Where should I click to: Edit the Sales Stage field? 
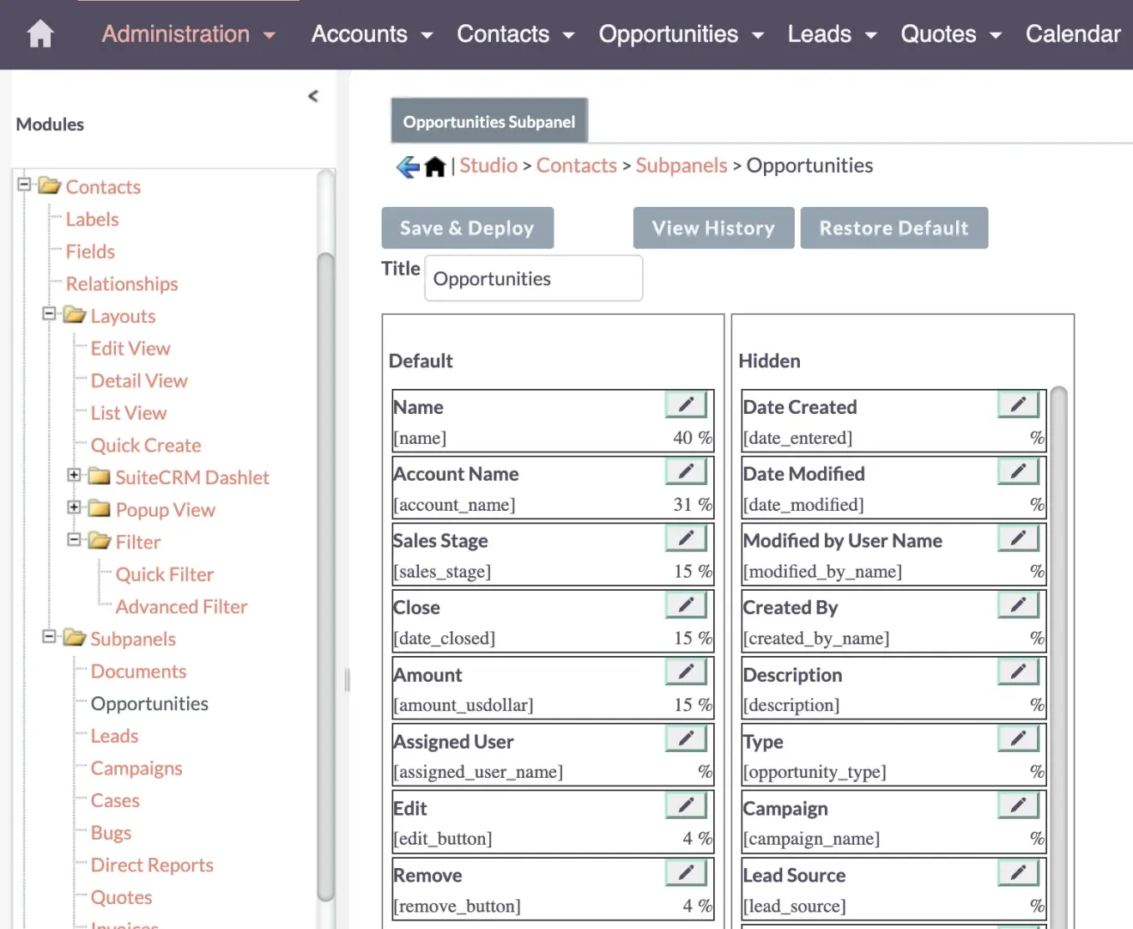pyautogui.click(x=685, y=537)
